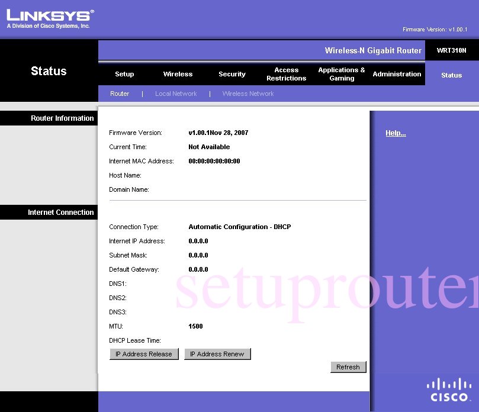Select the Status tab

tap(451, 75)
